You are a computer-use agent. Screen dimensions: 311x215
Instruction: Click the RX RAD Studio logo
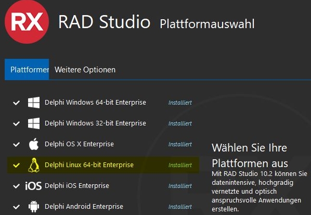pyautogui.click(x=27, y=22)
